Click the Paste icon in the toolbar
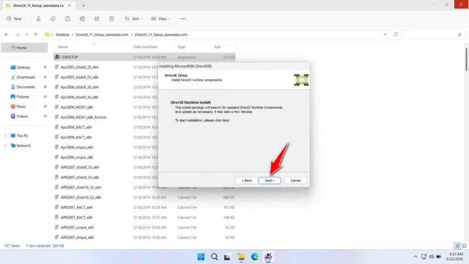This screenshot has height=264, width=469. [x=68, y=18]
